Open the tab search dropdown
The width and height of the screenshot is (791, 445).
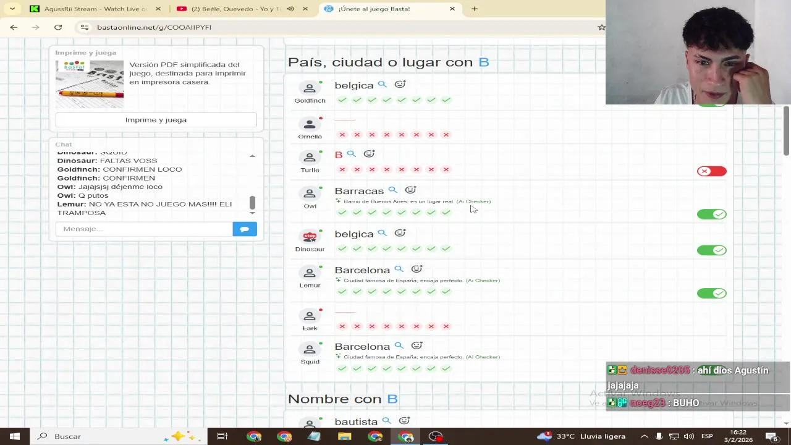pyautogui.click(x=12, y=9)
